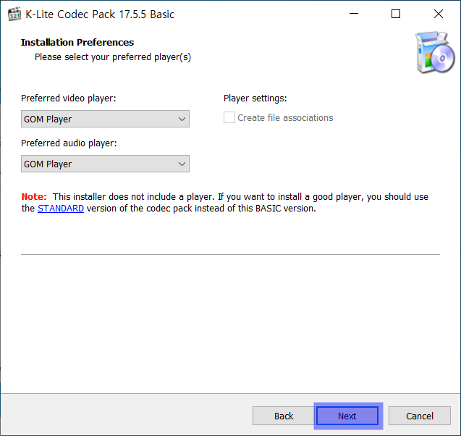Follow the STANDARD version link

click(61, 209)
